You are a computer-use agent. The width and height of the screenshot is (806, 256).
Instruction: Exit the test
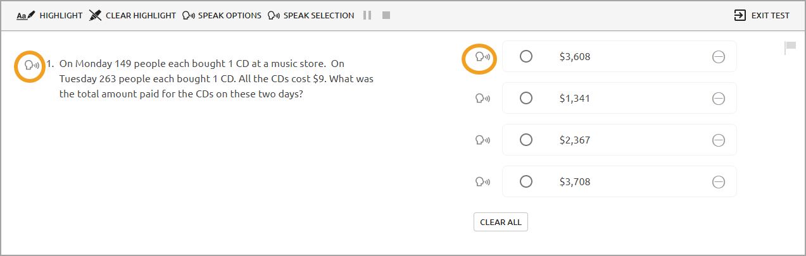pos(761,15)
